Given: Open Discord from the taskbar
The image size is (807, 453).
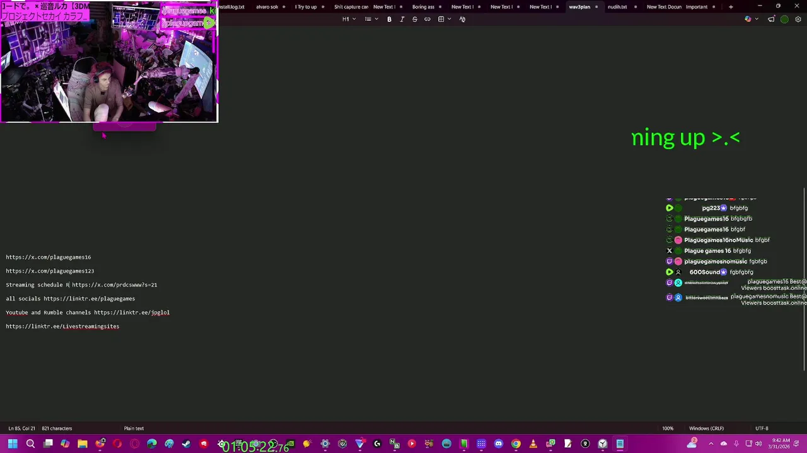Looking at the screenshot, I should pyautogui.click(x=499, y=444).
